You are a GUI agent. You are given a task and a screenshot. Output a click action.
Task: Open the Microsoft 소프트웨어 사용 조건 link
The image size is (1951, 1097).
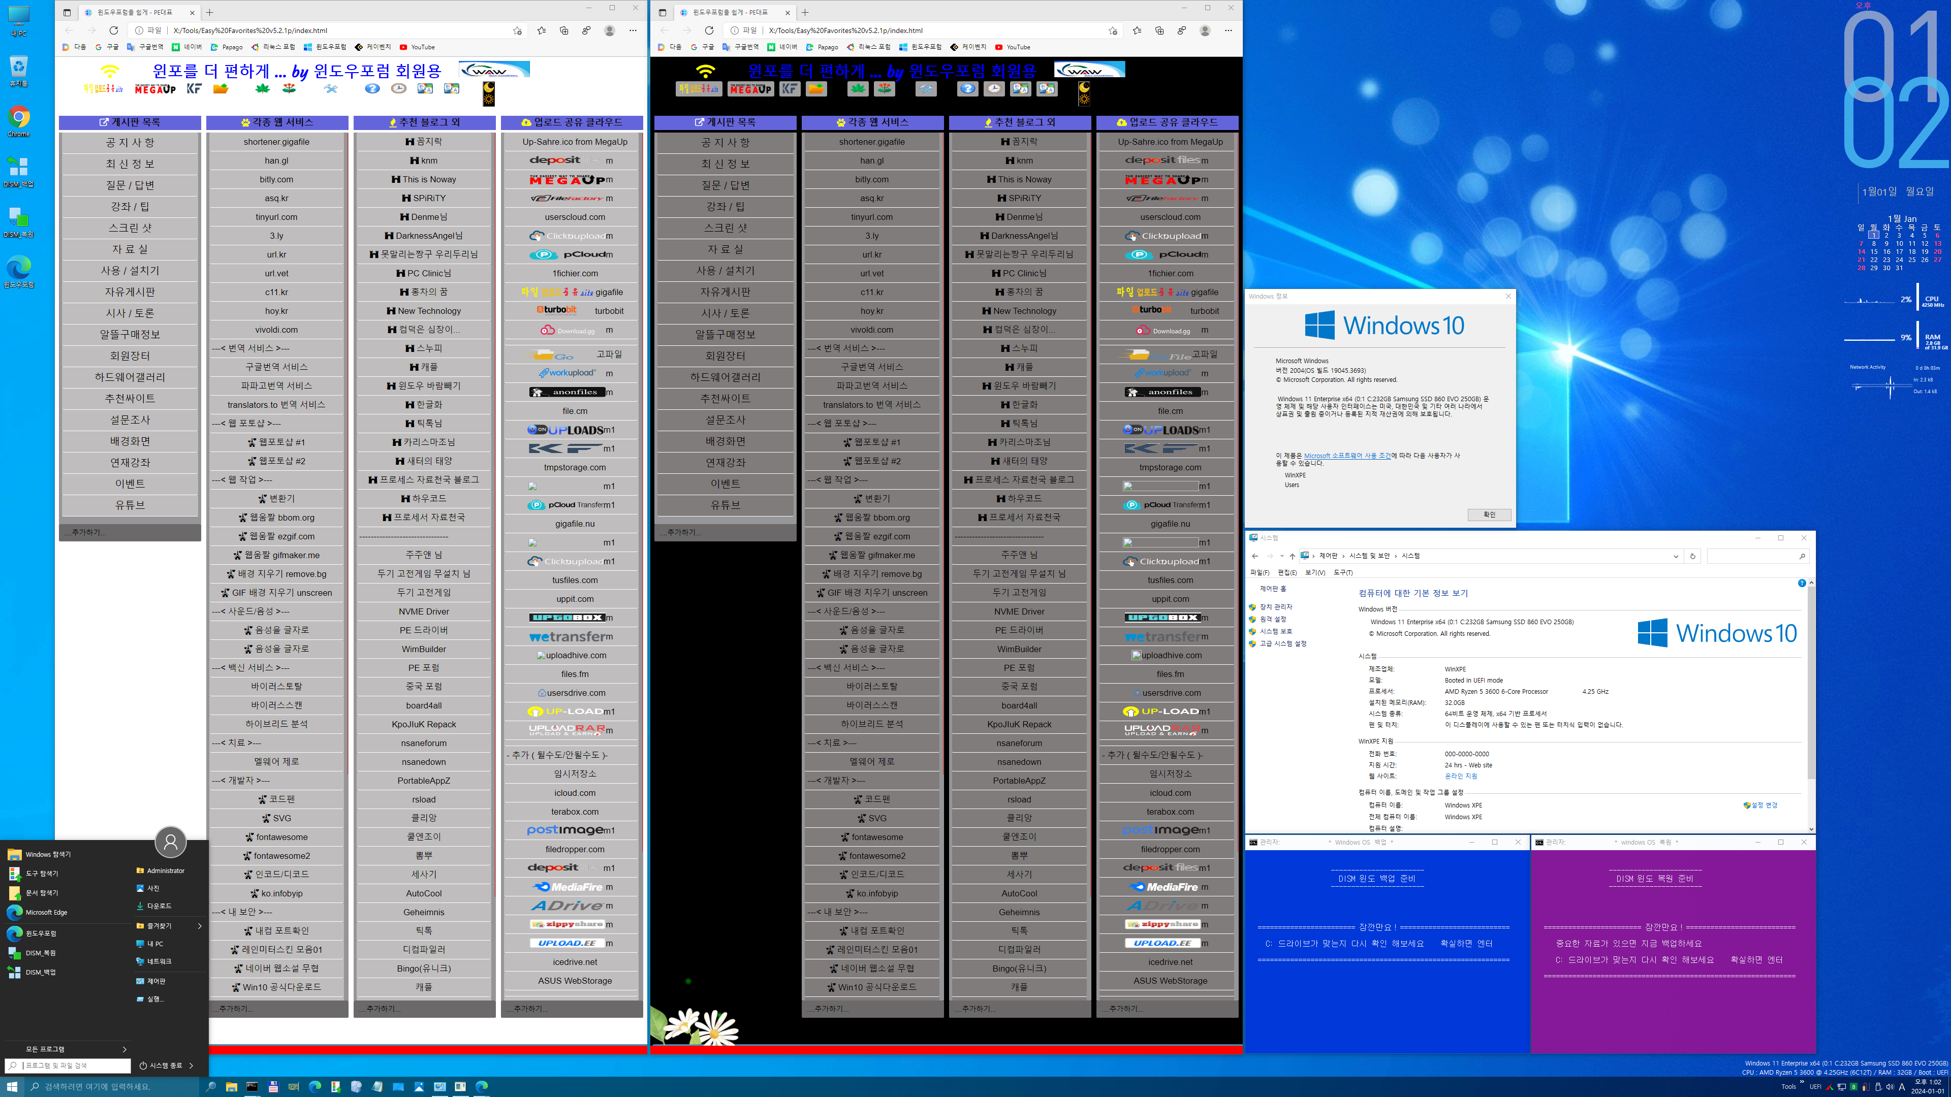1346,456
